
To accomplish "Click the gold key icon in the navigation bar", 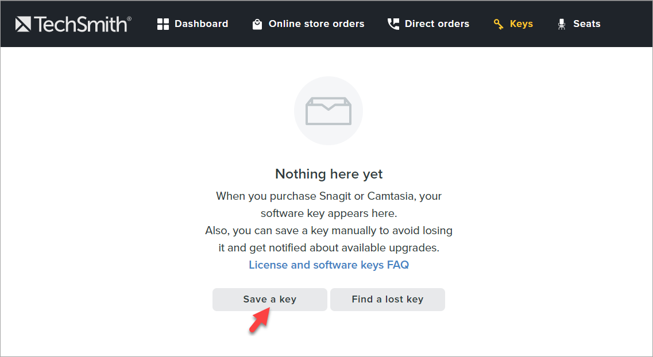I will [497, 24].
